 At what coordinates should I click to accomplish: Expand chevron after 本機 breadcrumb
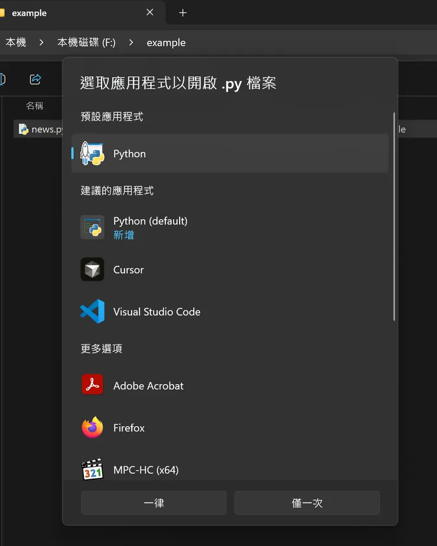pos(41,43)
